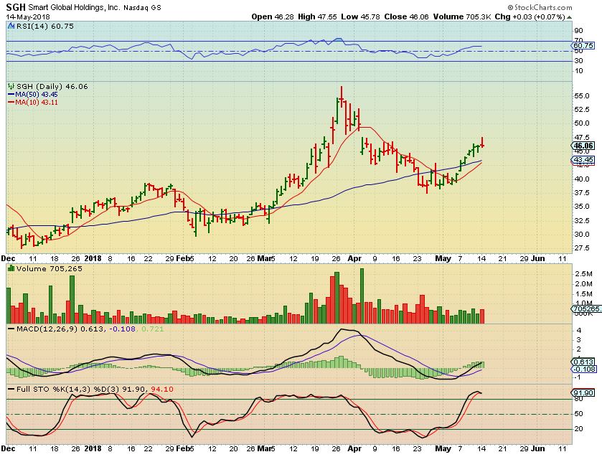The height and width of the screenshot is (457, 602).
Task: Click the Volume 705,265 legend text
Action: point(49,268)
